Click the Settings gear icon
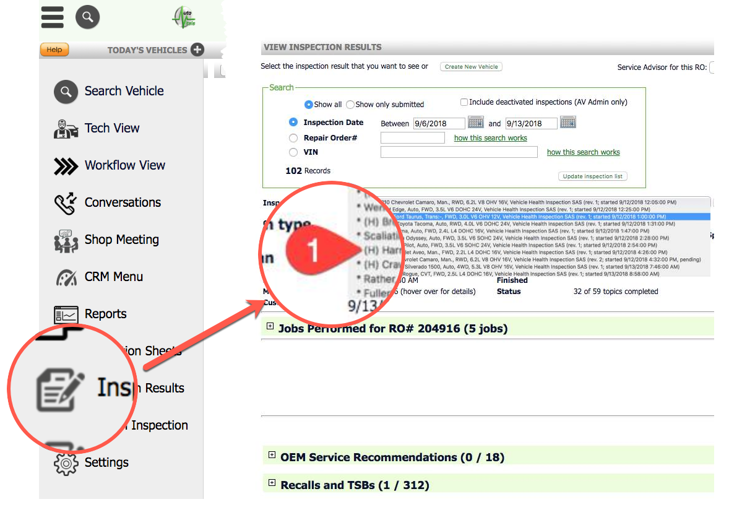 pyautogui.click(x=66, y=463)
